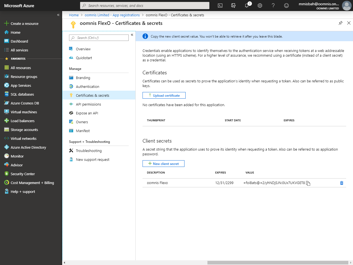Collapse the app registration menu panel
The height and width of the screenshot is (265, 353).
132,35
